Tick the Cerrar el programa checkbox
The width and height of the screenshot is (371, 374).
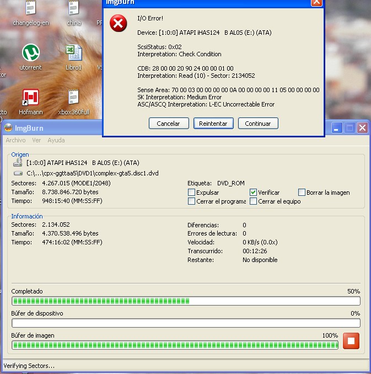191,201
